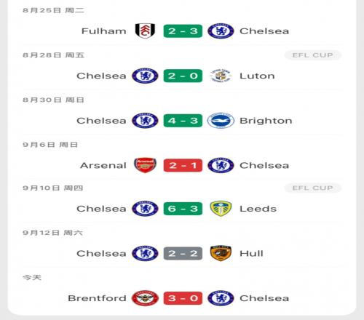The image size is (364, 320).
Task: Click the Brentford club crest
Action: pyautogui.click(x=145, y=298)
